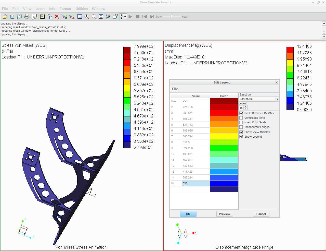326x251 pixels.
Task: Click the 'Stress von Mises (WCS)' title text
Action: tap(24, 45)
